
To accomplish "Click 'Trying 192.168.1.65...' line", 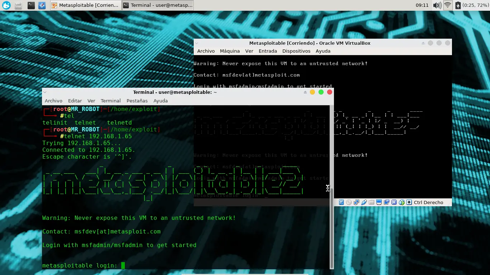I will pos(82,143).
